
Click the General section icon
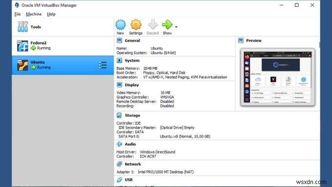120,41
